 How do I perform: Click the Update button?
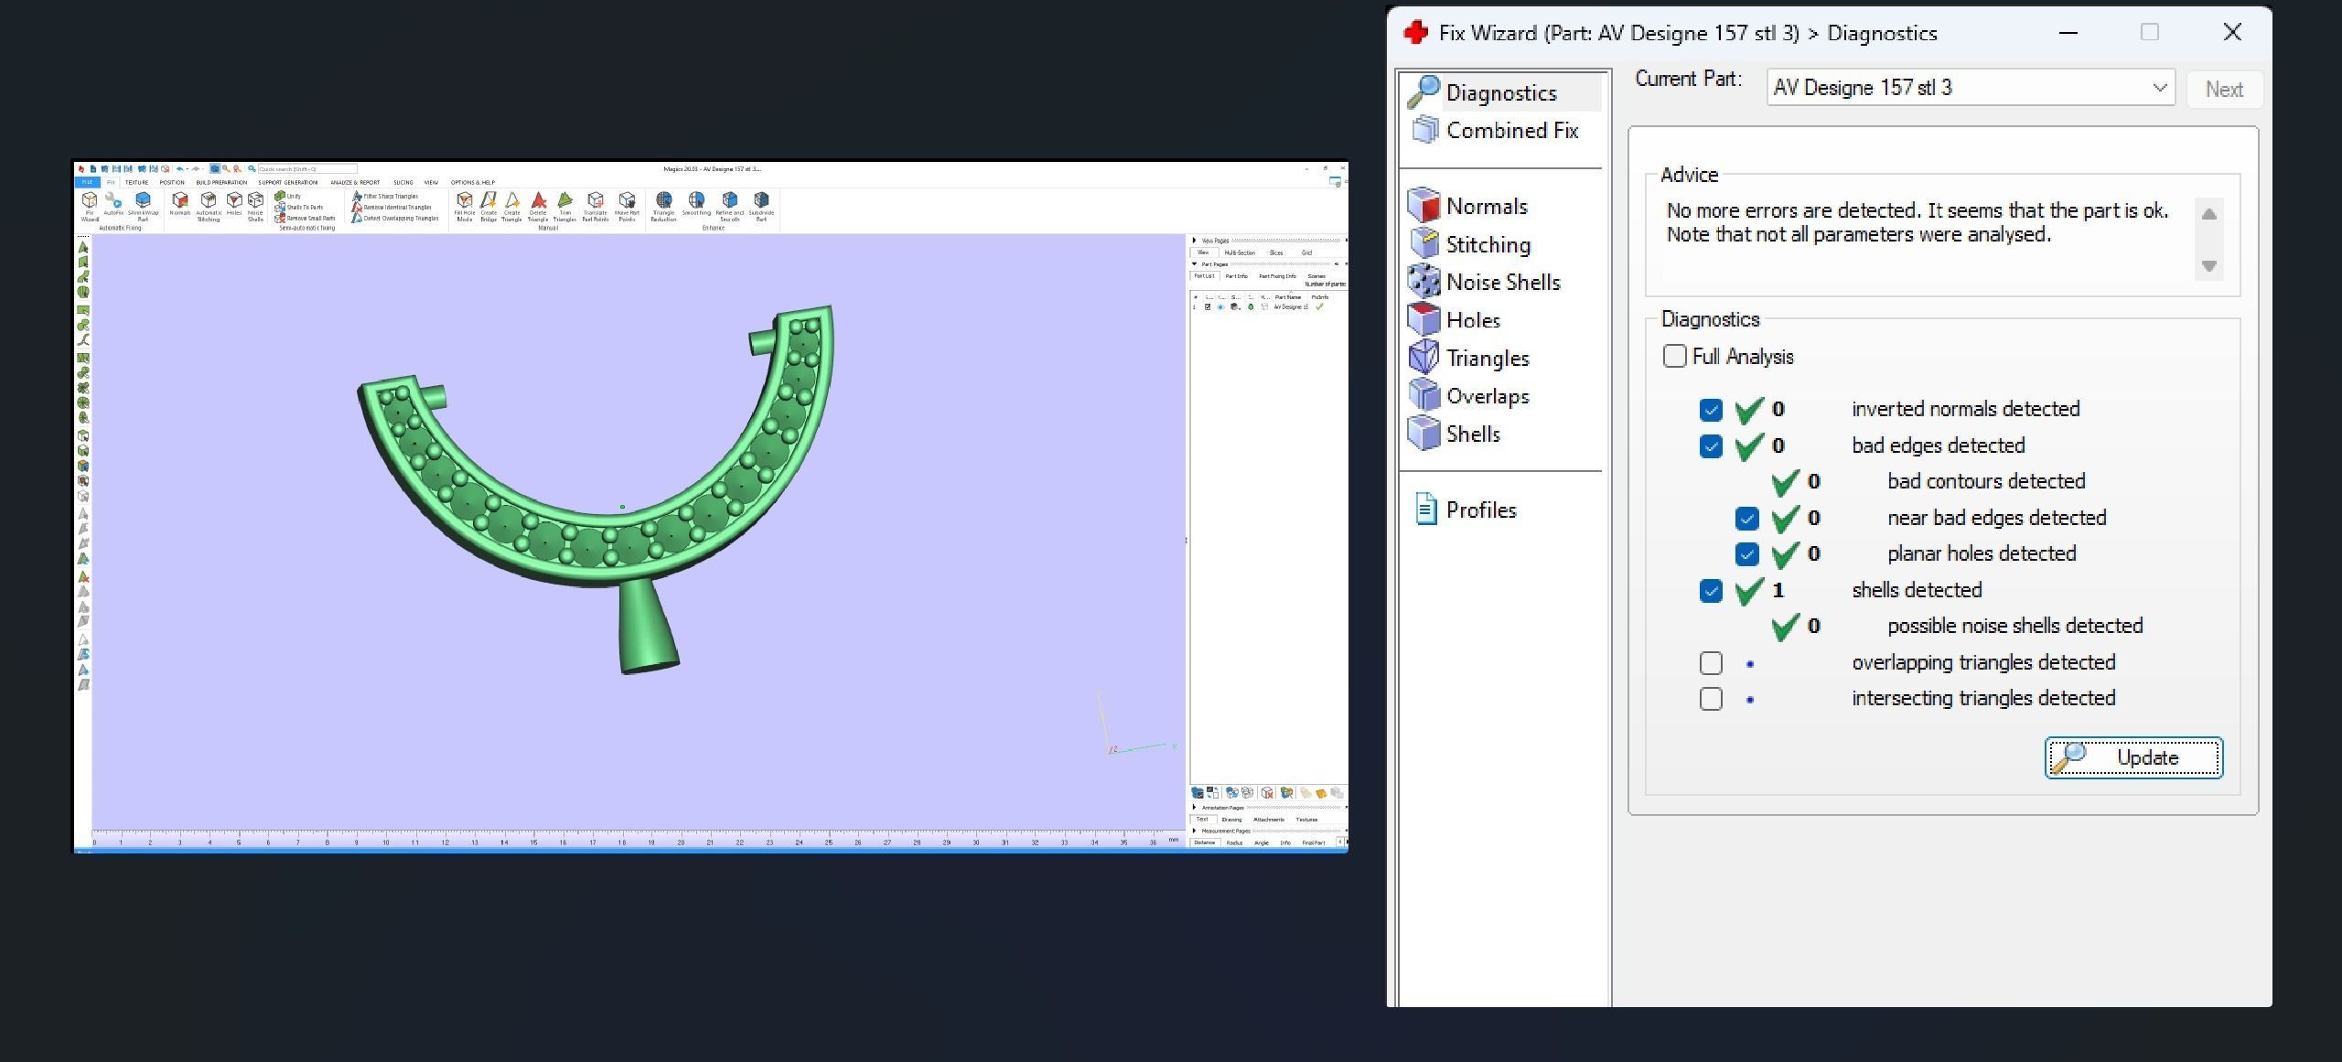(x=2133, y=758)
